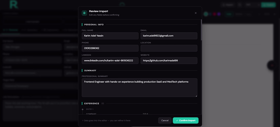This screenshot has height=127, width=280.
Task: Choose the red color swatch
Action: click(214, 14)
